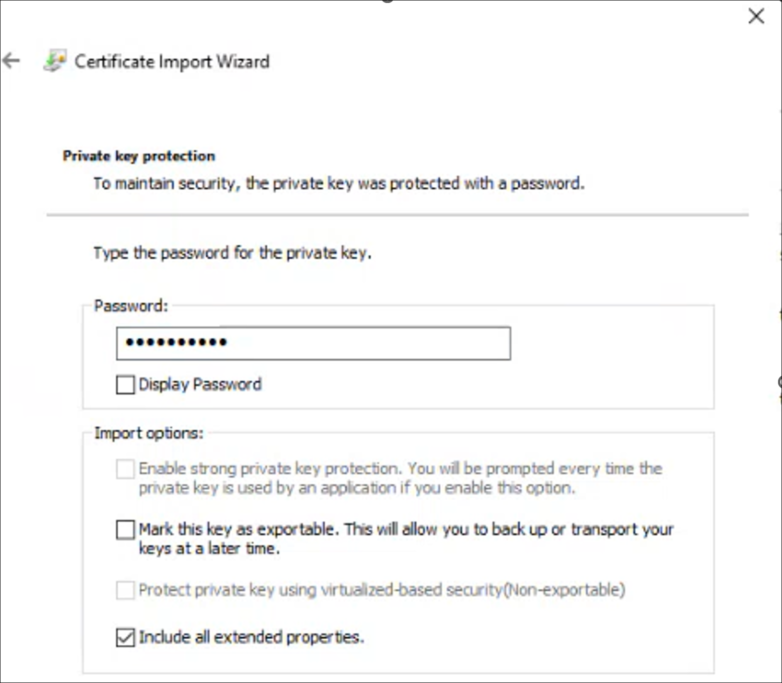Click the "Import options:" group label
The width and height of the screenshot is (782, 683).
tap(149, 433)
